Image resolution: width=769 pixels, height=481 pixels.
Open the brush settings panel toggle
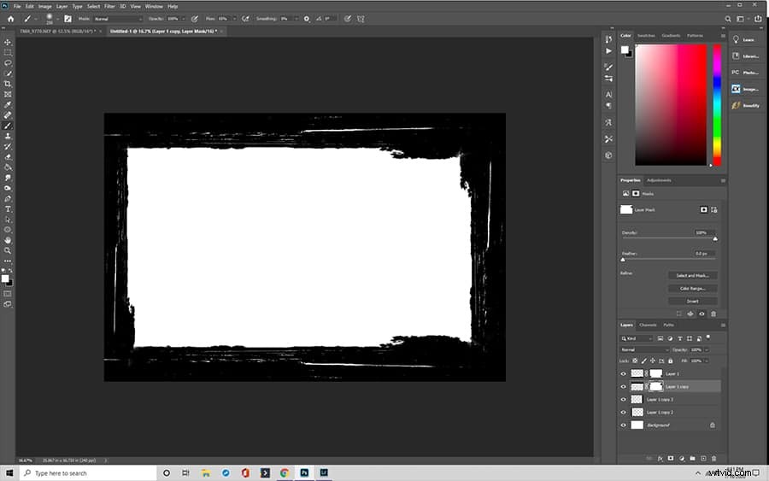[x=68, y=19]
